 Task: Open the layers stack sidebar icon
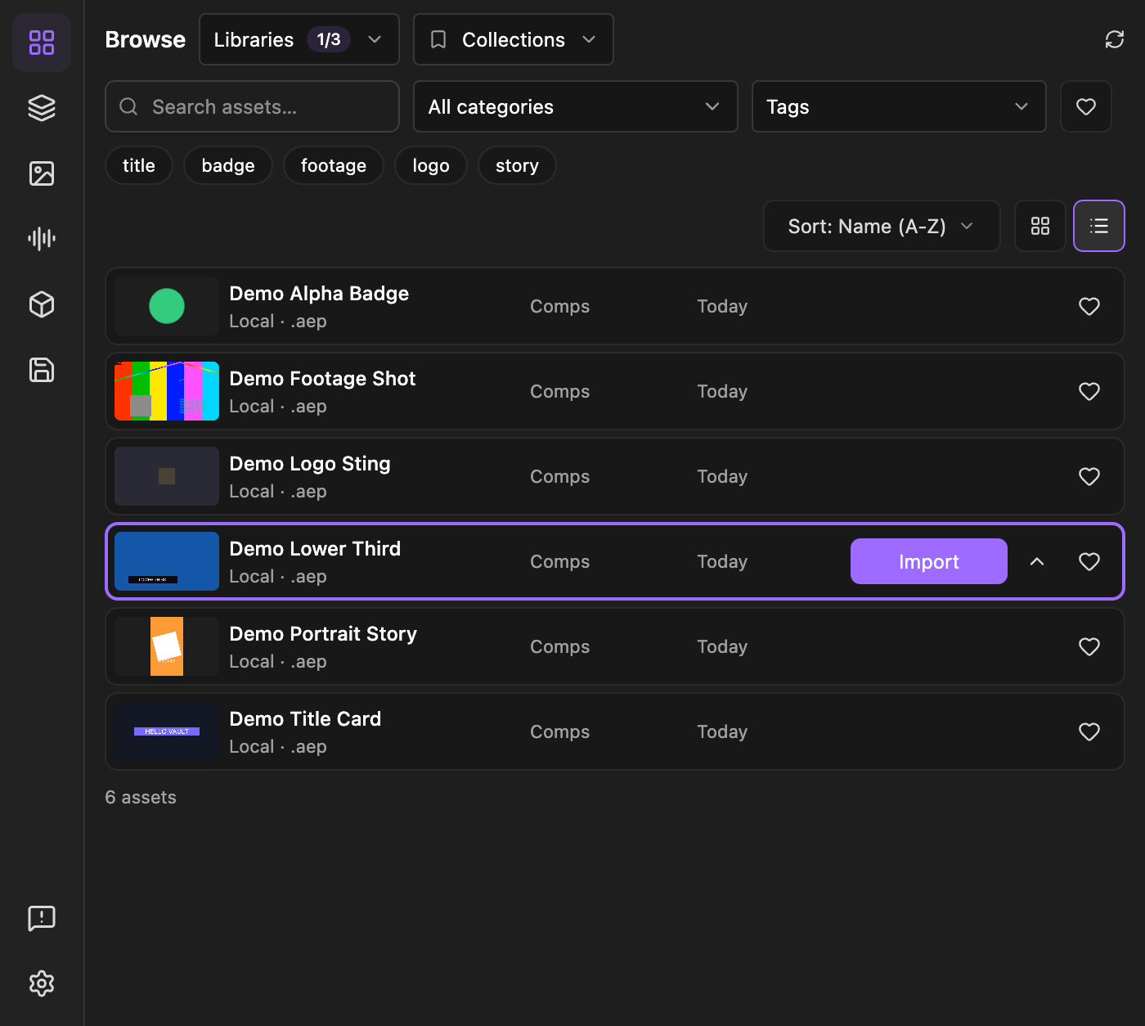(42, 108)
